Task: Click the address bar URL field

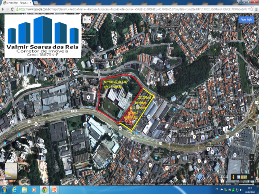Action: [134, 9]
